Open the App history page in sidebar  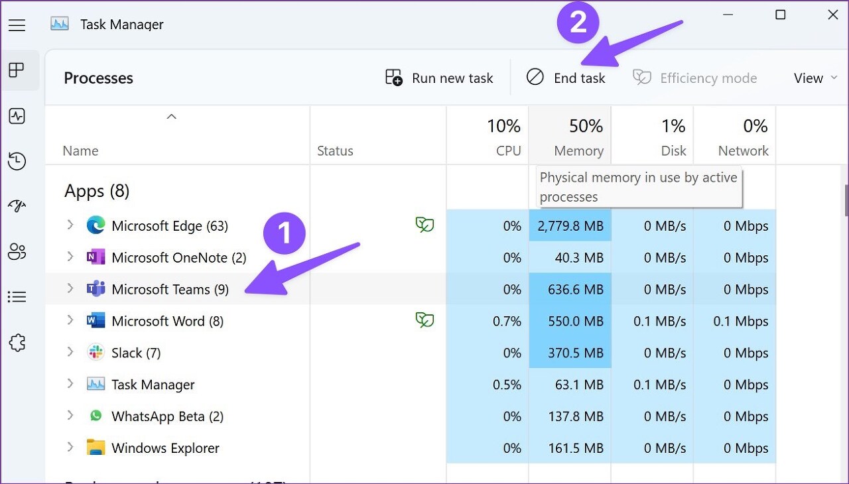click(17, 161)
